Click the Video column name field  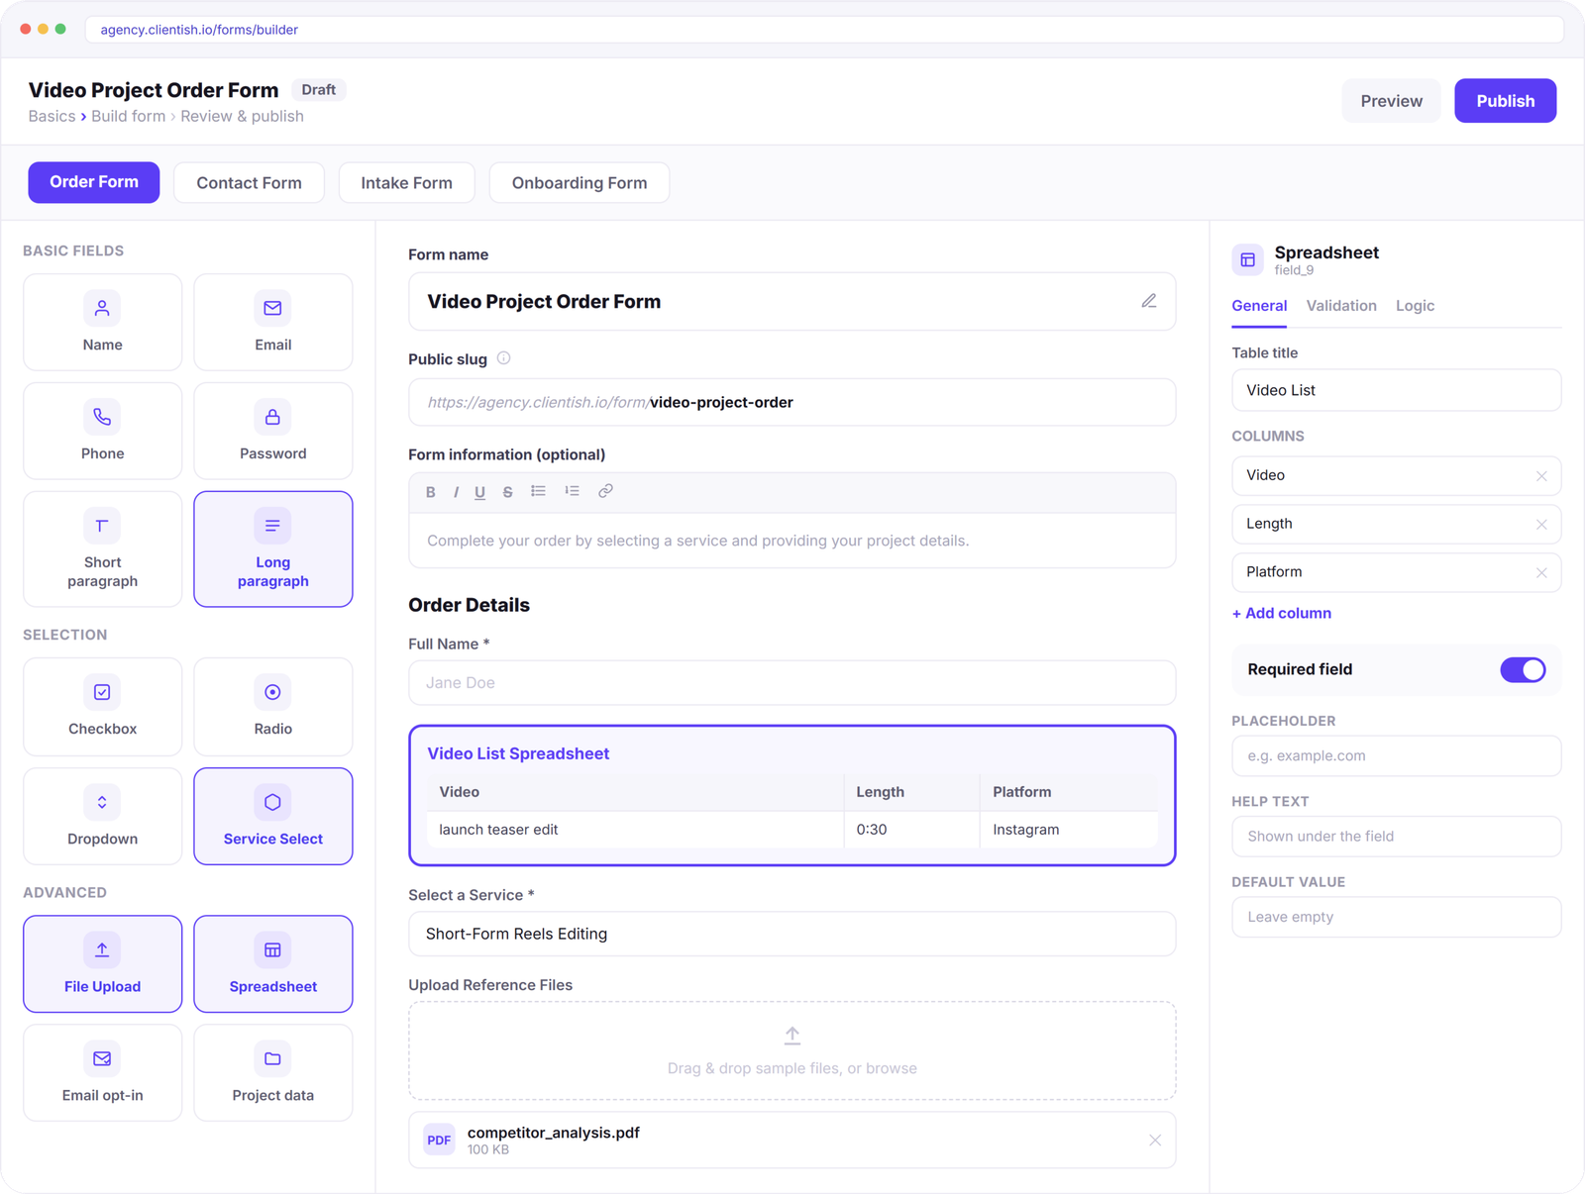[x=1396, y=476]
